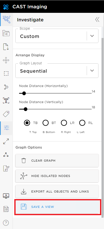
Task: Expand the Graph Layout Sequential dropdown
Action: (x=57, y=71)
